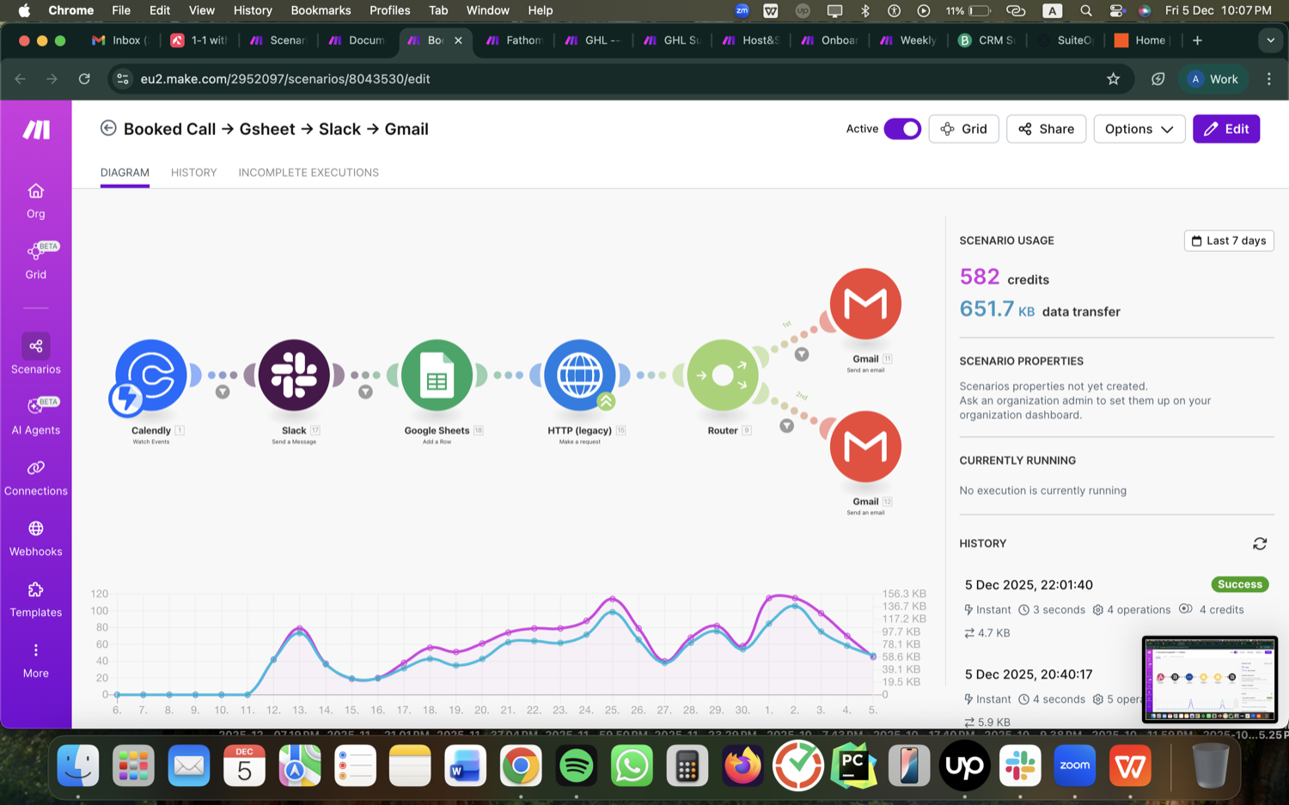The image size is (1289, 805).
Task: Bookmark this page with the star icon
Action: point(1113,79)
